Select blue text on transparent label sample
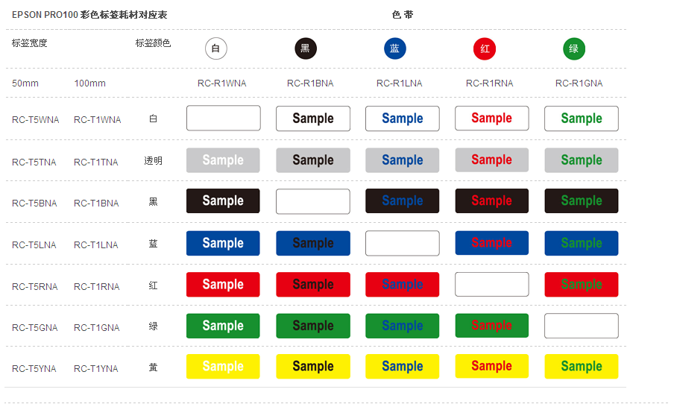674x404 pixels. [403, 160]
